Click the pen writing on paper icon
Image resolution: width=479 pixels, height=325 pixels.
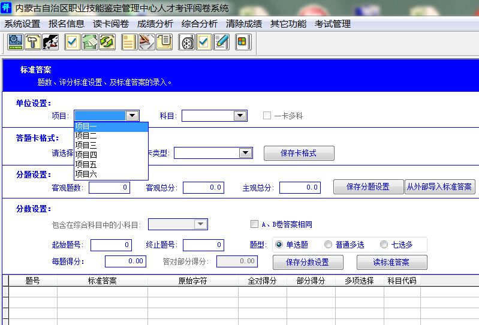(x=146, y=42)
